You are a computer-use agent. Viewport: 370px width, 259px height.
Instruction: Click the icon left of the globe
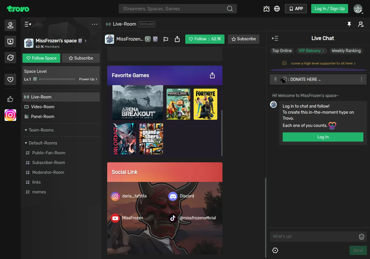pyautogui.click(x=267, y=9)
